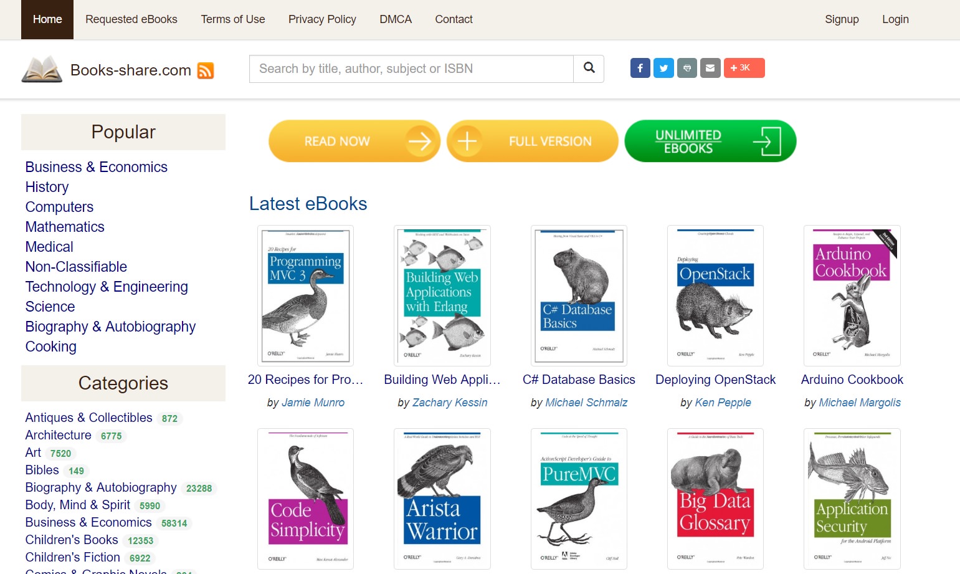
Task: Click the email share icon
Action: [710, 68]
